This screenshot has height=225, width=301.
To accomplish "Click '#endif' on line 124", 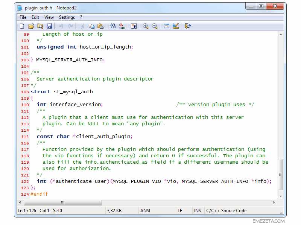I will pyautogui.click(x=40, y=194).
